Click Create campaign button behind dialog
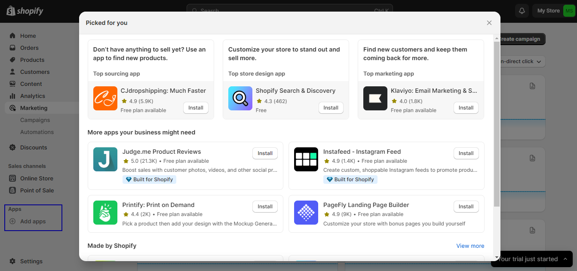This screenshot has width=577, height=271. (x=522, y=39)
